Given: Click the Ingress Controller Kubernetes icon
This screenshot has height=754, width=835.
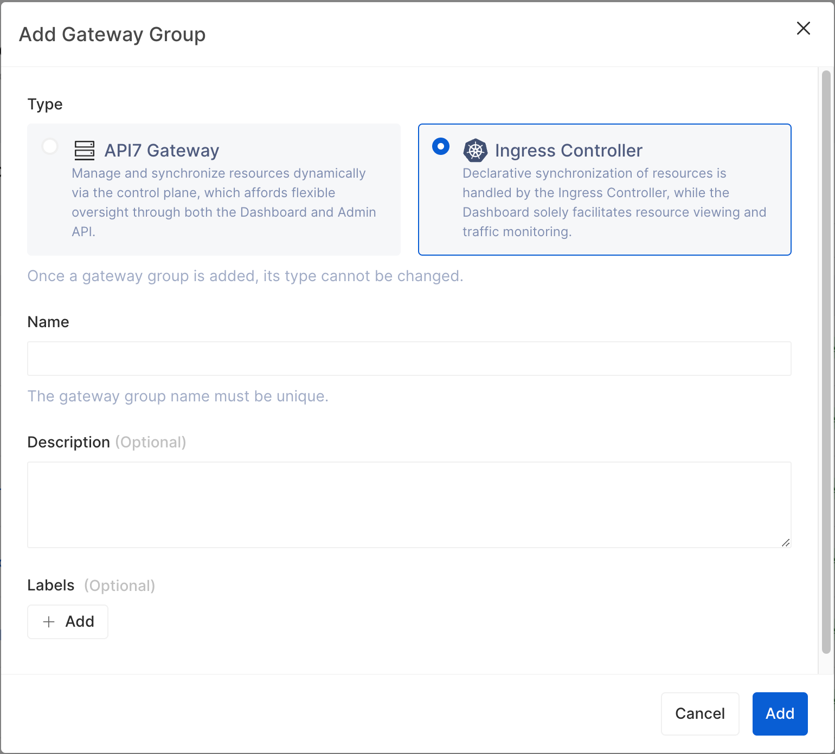Looking at the screenshot, I should click(x=476, y=150).
